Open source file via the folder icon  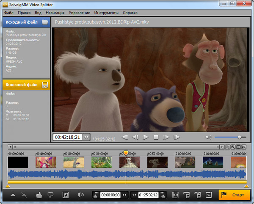tap(44, 22)
